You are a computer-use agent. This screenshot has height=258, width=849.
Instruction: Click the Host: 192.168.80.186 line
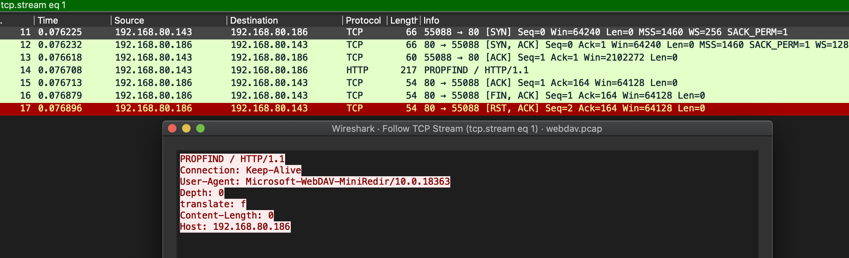pos(235,227)
